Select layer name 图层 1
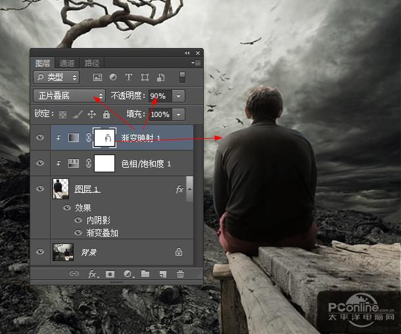 pyautogui.click(x=87, y=189)
